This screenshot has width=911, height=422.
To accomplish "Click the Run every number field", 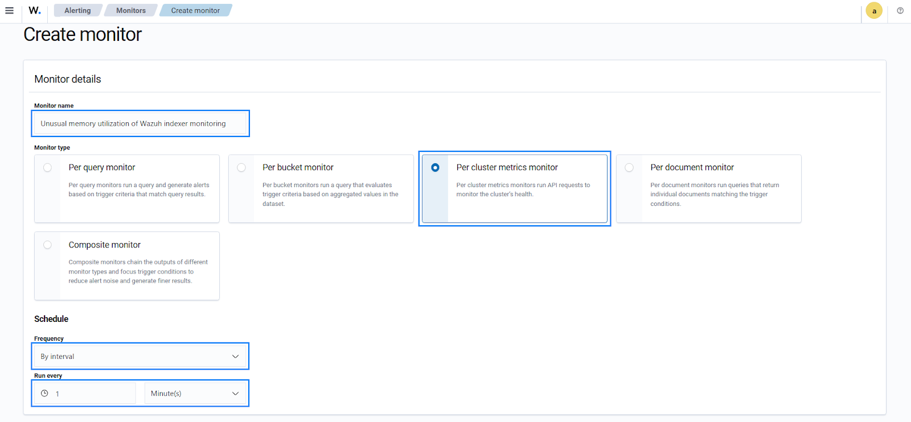I will (85, 393).
